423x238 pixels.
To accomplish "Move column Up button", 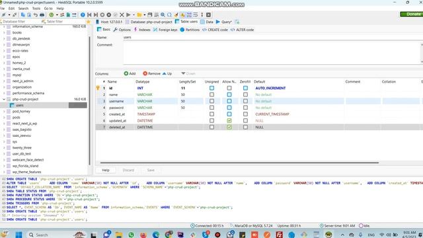I will [x=167, y=73].
